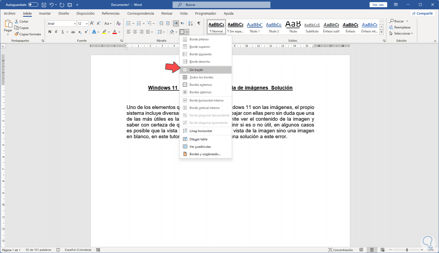Apply the Normal style
The image size is (439, 253).
(216, 27)
